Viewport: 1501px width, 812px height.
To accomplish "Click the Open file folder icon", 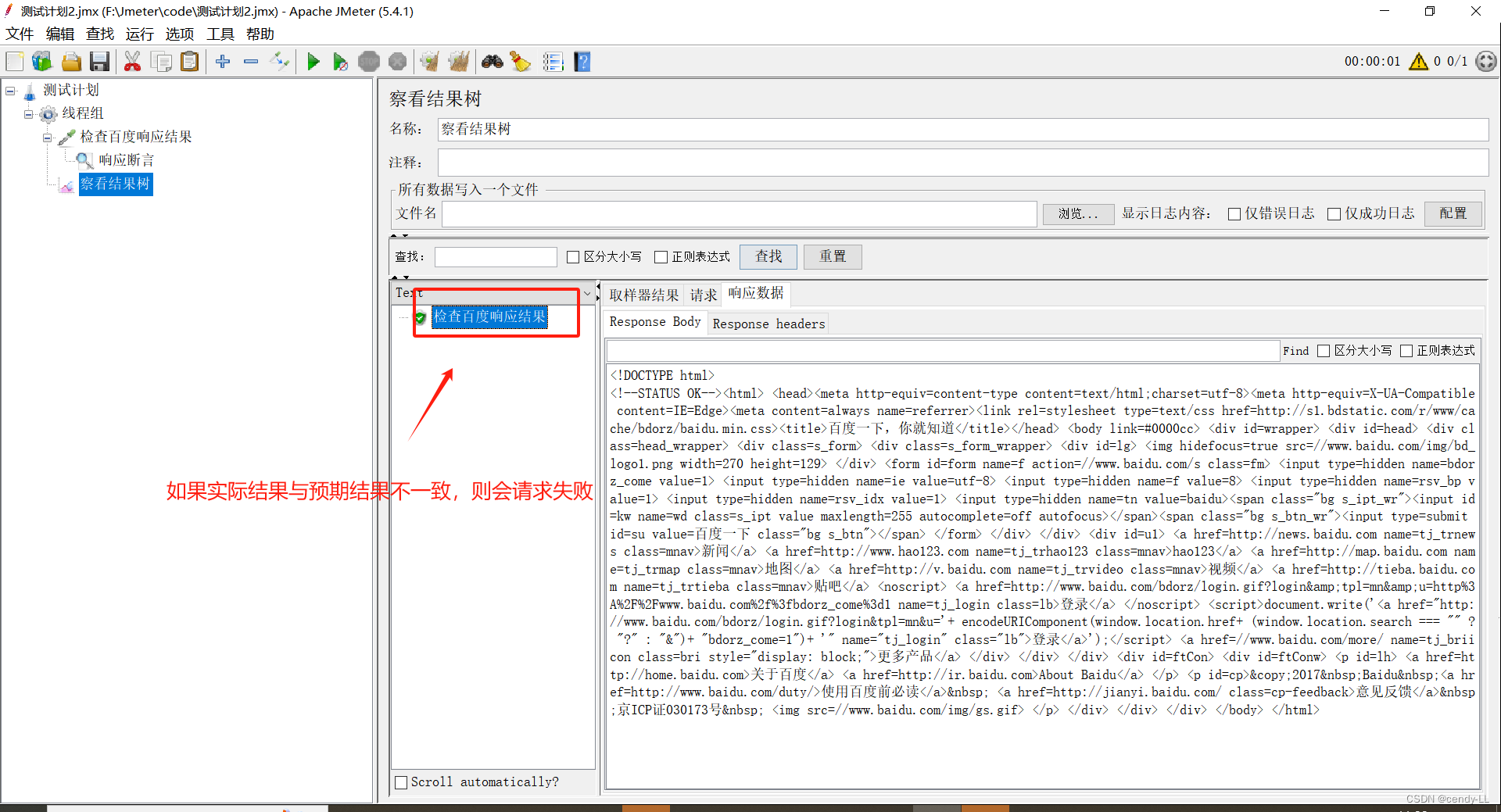I will tap(71, 62).
